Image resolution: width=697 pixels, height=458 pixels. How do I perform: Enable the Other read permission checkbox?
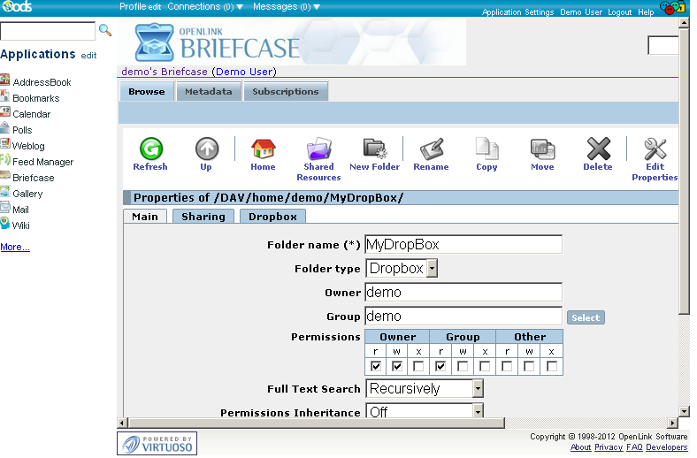tap(507, 366)
